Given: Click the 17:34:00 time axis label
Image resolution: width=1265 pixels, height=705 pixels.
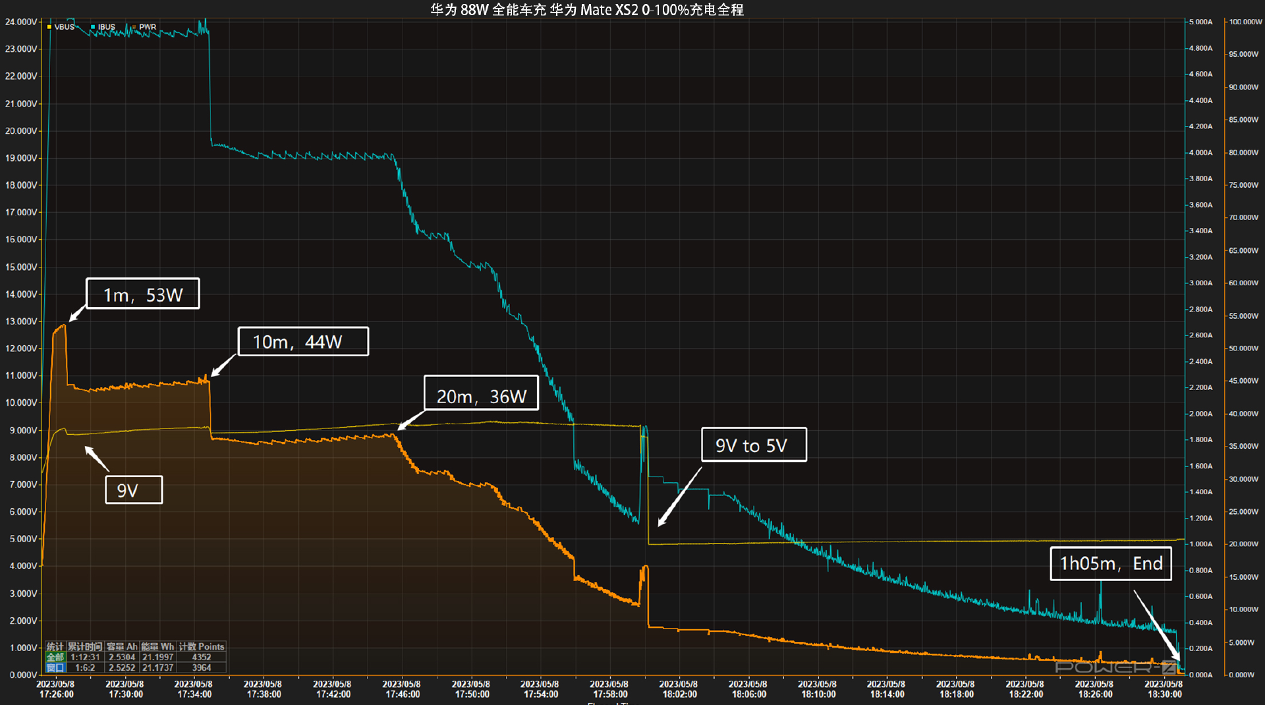Looking at the screenshot, I should (194, 694).
